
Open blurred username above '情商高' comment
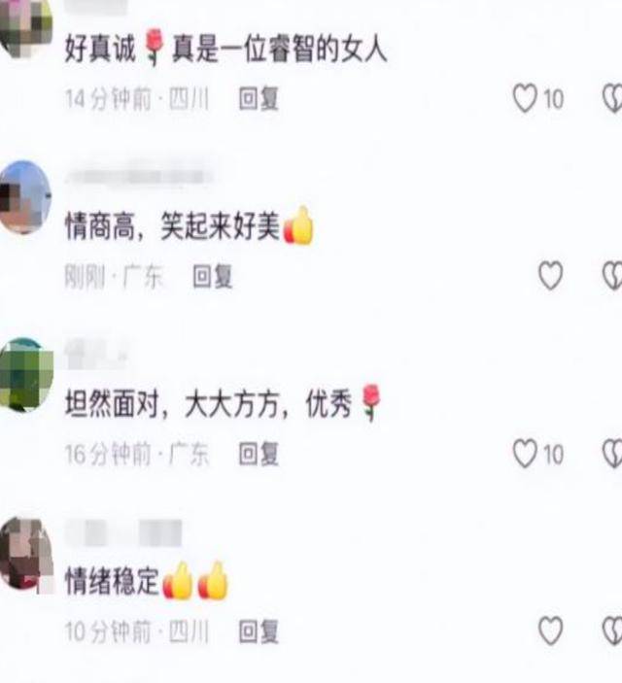[137, 177]
